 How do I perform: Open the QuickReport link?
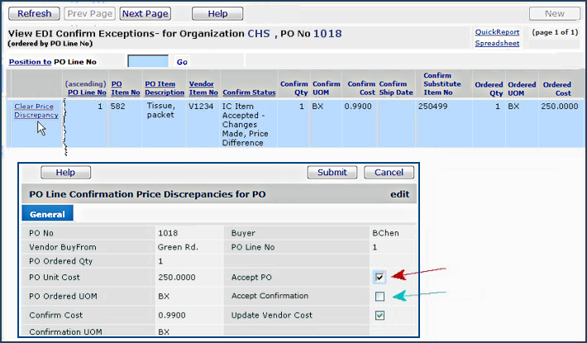[x=497, y=32]
